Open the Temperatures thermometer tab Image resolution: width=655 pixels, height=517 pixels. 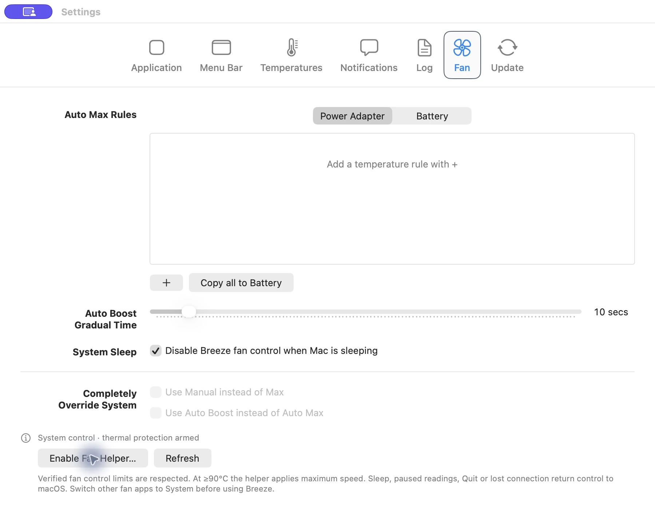tap(291, 55)
